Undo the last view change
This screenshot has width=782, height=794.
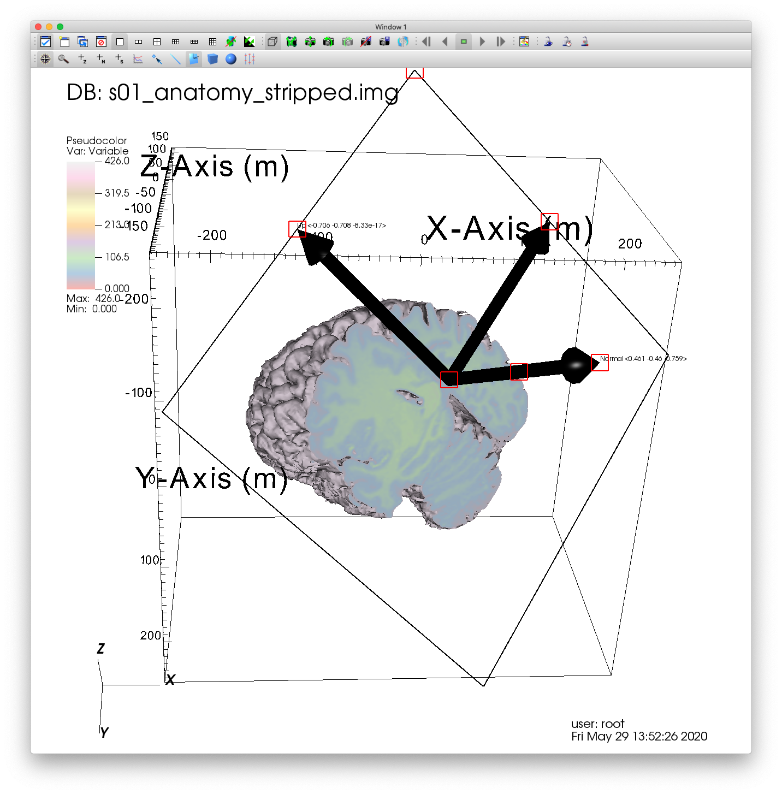point(329,42)
